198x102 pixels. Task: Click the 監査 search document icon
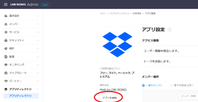tap(6, 56)
